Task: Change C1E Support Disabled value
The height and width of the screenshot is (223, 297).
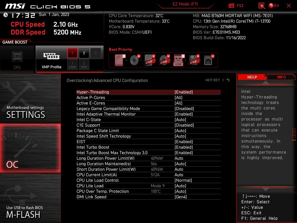Action: pyautogui.click(x=184, y=125)
